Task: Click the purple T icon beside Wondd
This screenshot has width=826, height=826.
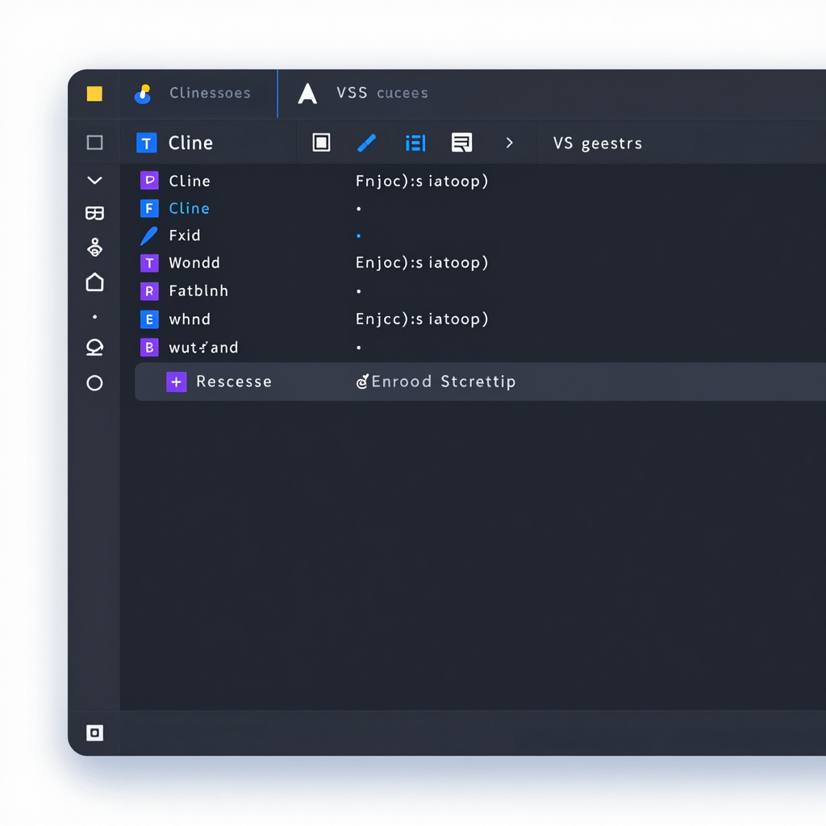Action: click(x=149, y=263)
